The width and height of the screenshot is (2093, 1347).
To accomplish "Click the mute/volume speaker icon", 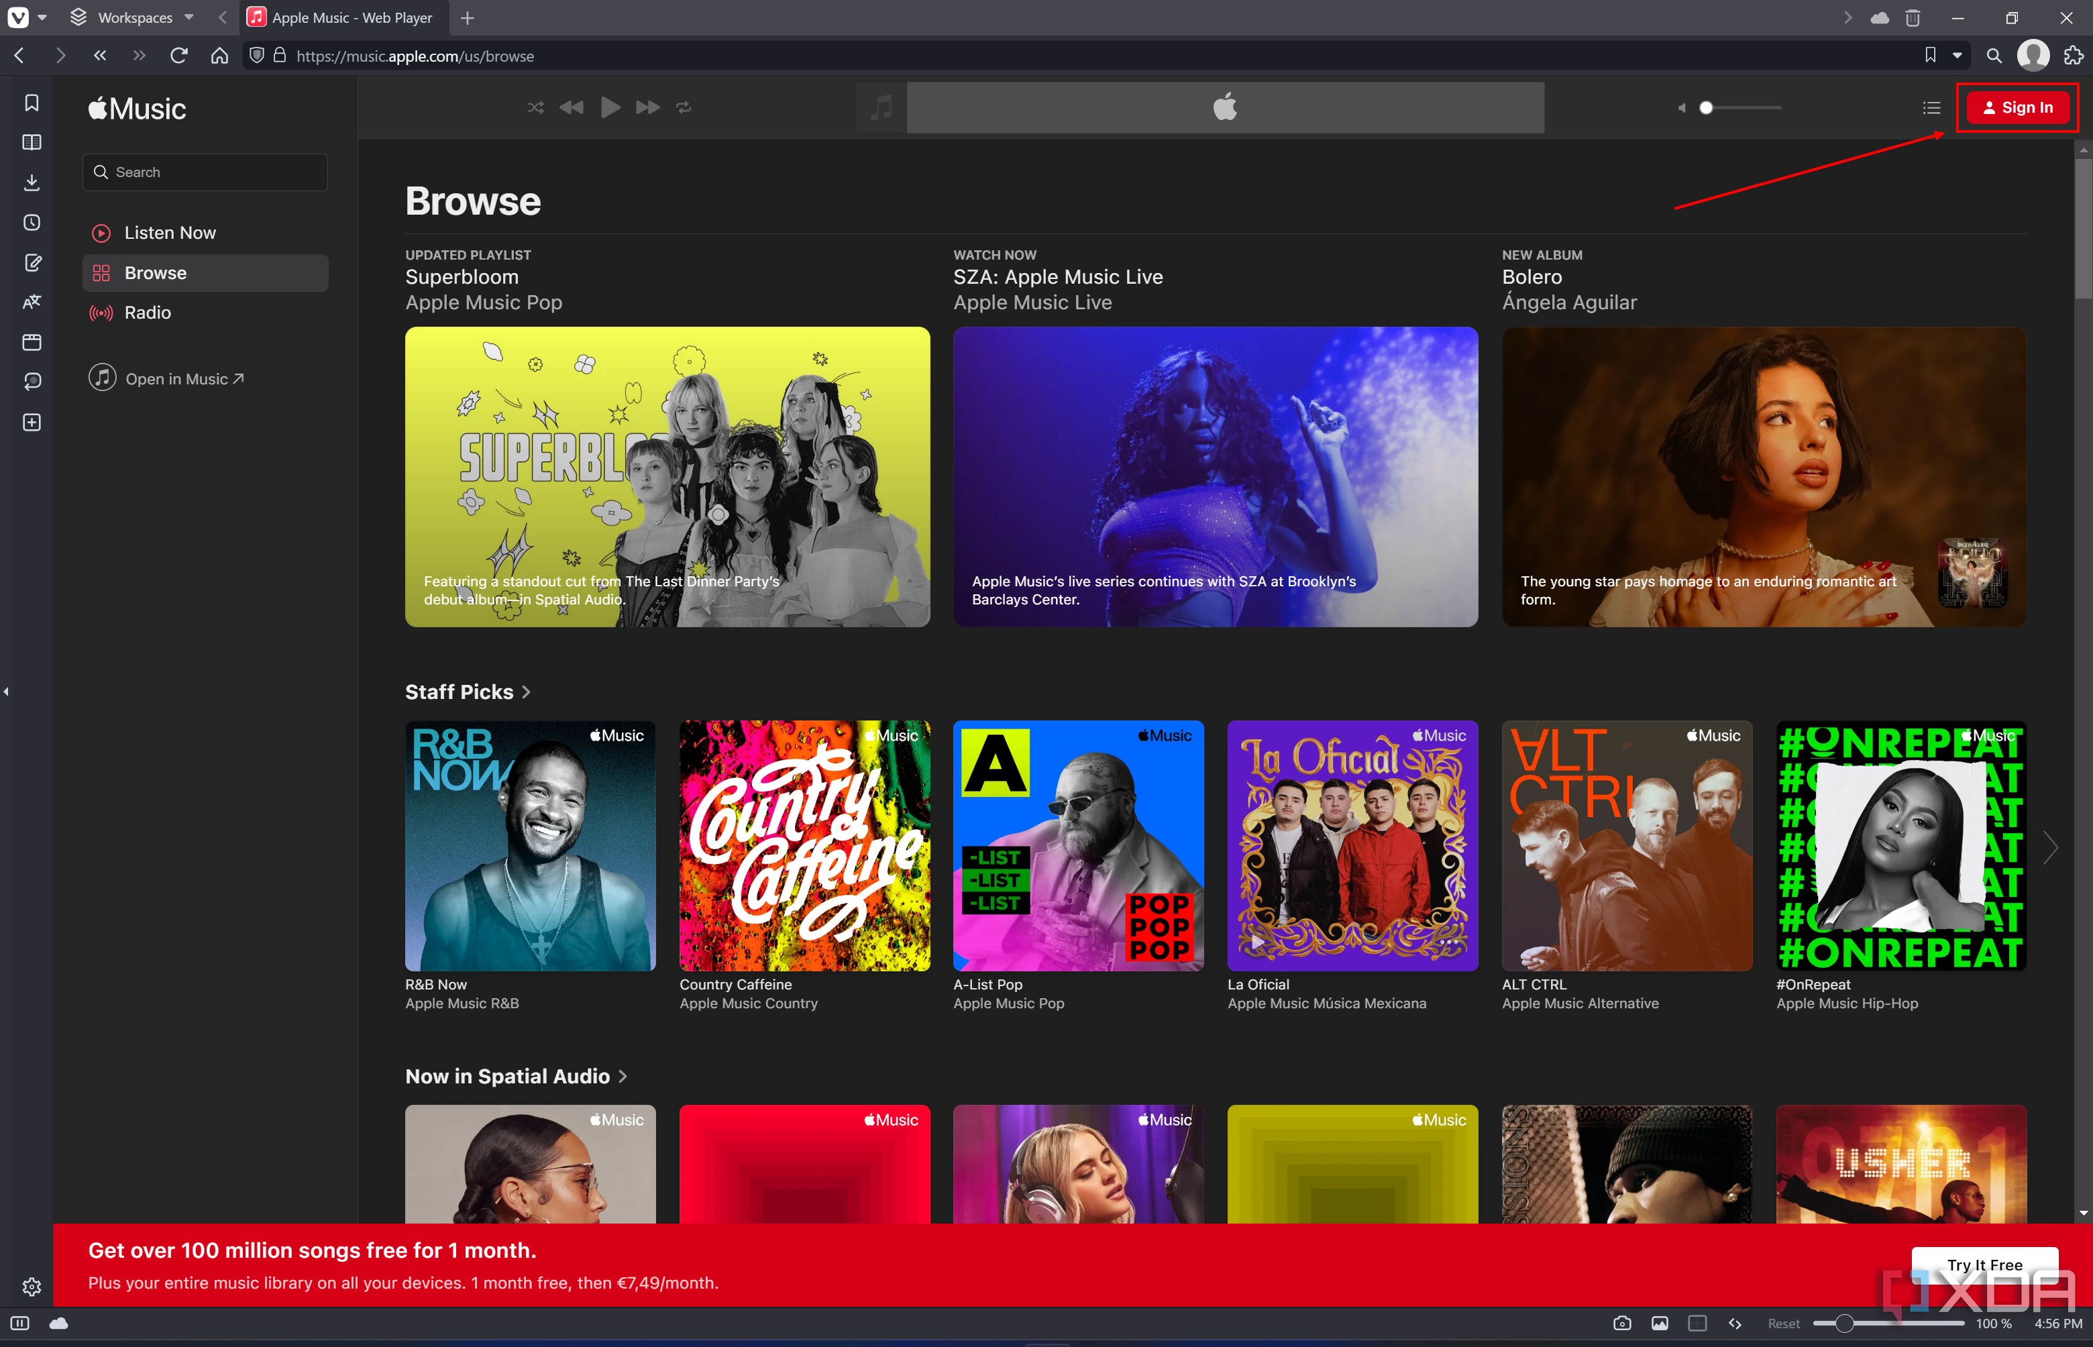I will coord(1681,107).
